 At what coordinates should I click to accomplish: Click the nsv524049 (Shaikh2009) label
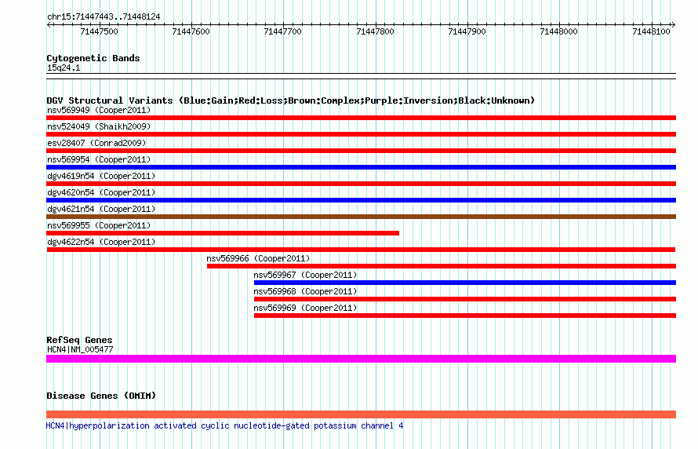(99, 126)
